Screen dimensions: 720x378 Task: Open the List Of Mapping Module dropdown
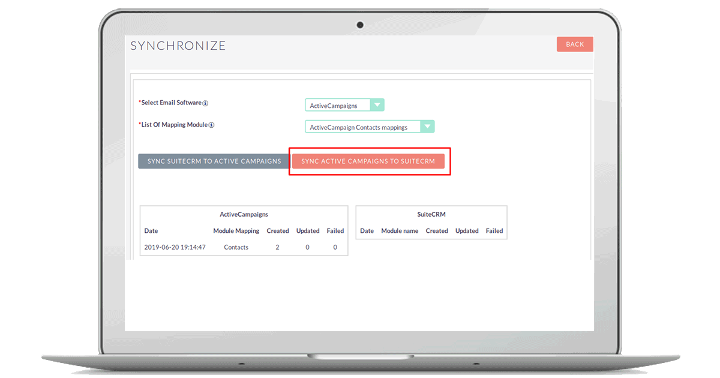click(370, 127)
